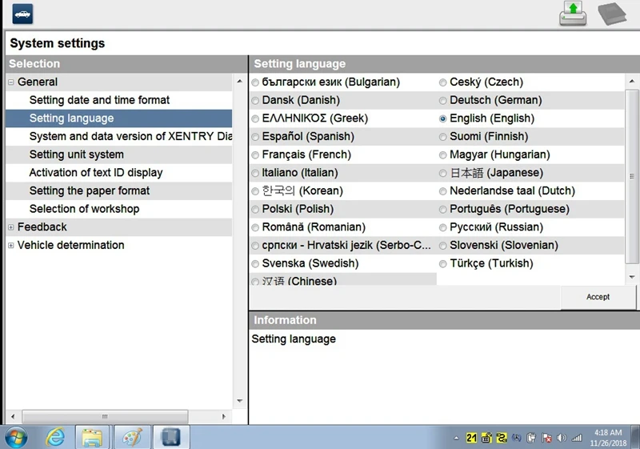This screenshot has height=449, width=640.
Task: Click the Accept button
Action: (x=598, y=297)
